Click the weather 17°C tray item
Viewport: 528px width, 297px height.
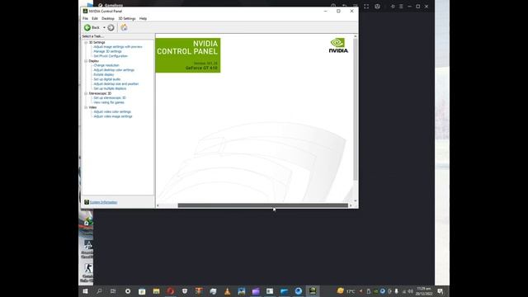(346, 291)
